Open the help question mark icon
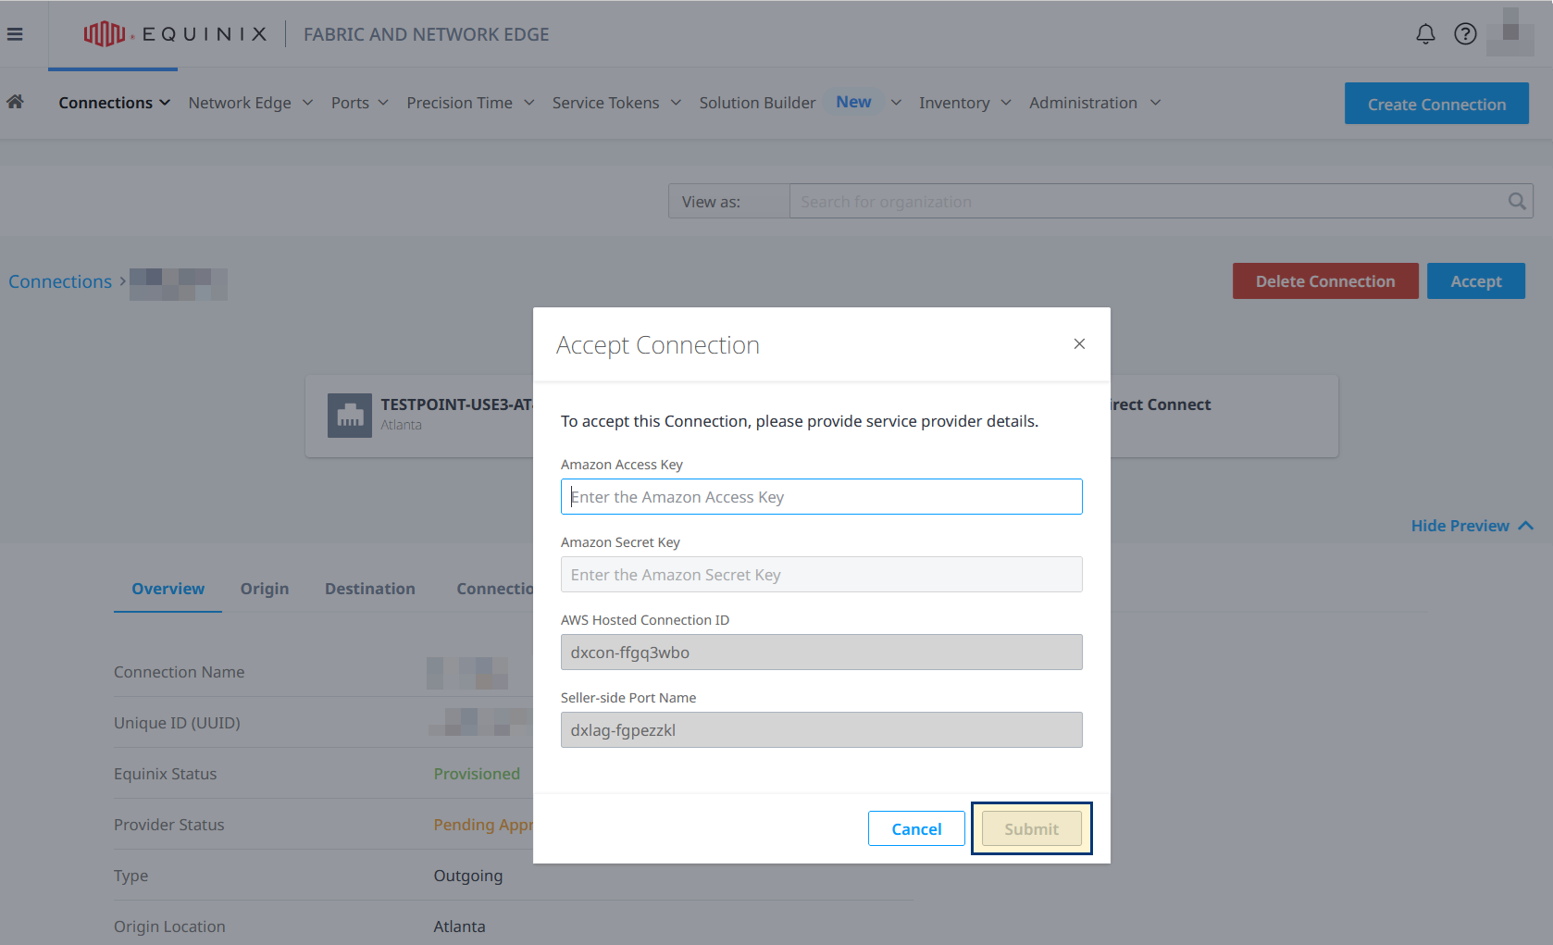1553x945 pixels. tap(1465, 34)
